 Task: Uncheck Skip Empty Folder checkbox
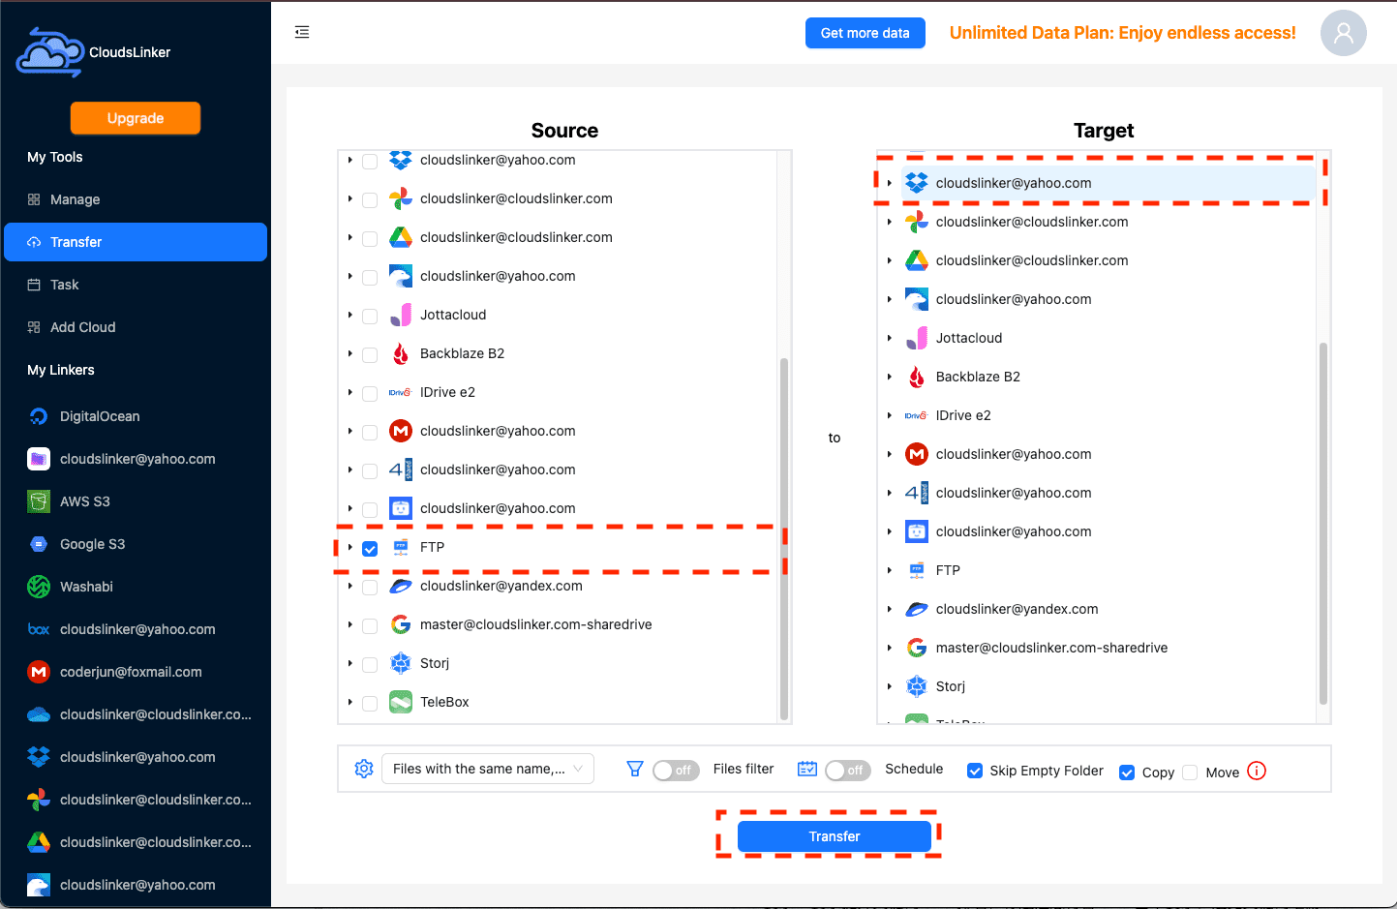pyautogui.click(x=975, y=771)
